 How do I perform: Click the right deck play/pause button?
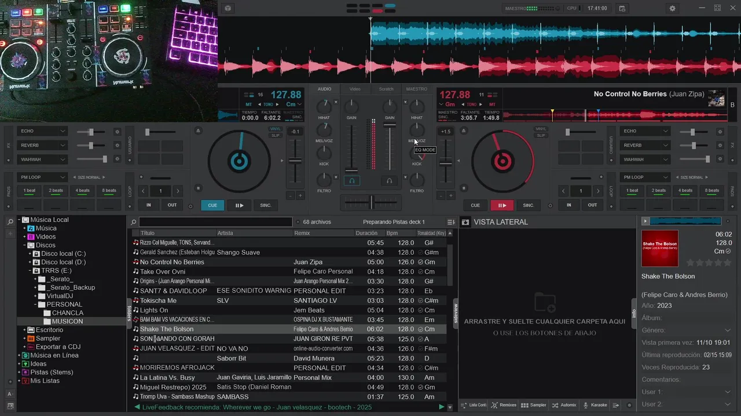tap(502, 205)
